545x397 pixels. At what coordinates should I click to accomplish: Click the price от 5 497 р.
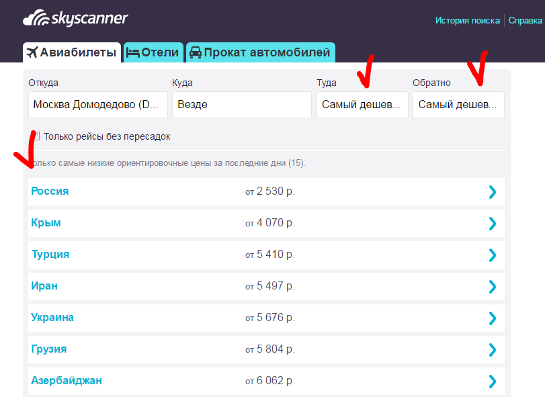[270, 286]
